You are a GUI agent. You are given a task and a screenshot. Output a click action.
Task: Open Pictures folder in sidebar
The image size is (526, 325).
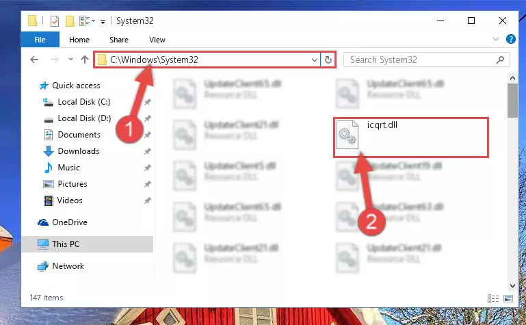pos(72,184)
